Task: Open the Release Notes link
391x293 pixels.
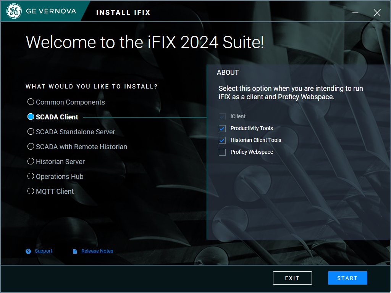Action: (97, 251)
